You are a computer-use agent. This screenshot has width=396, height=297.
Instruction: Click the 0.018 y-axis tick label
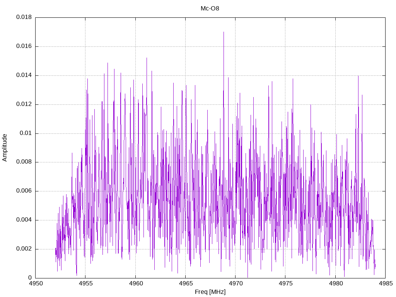[x=24, y=17]
